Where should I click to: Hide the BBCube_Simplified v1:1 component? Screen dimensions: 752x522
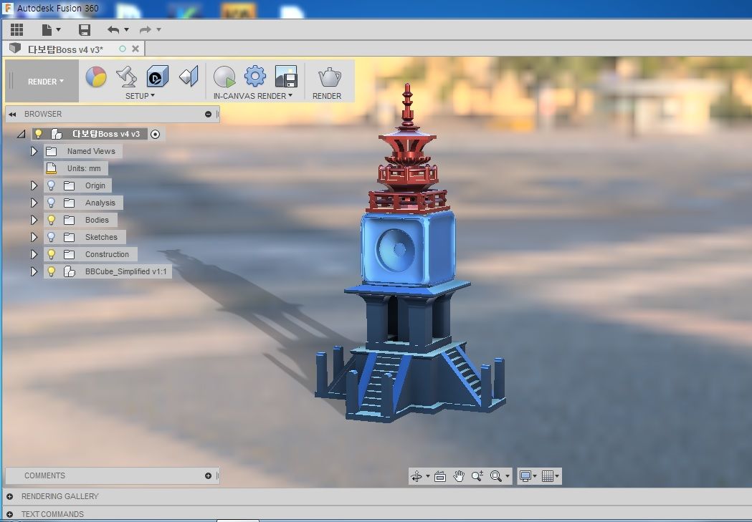tap(52, 271)
